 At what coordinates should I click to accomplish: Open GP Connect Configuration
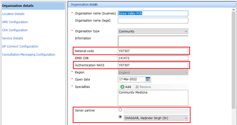click(20, 46)
